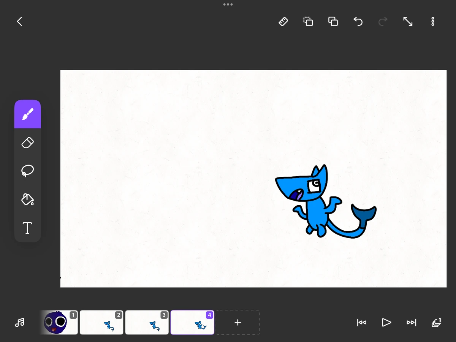Undo the last drawing action
The image size is (456, 342).
click(x=358, y=21)
